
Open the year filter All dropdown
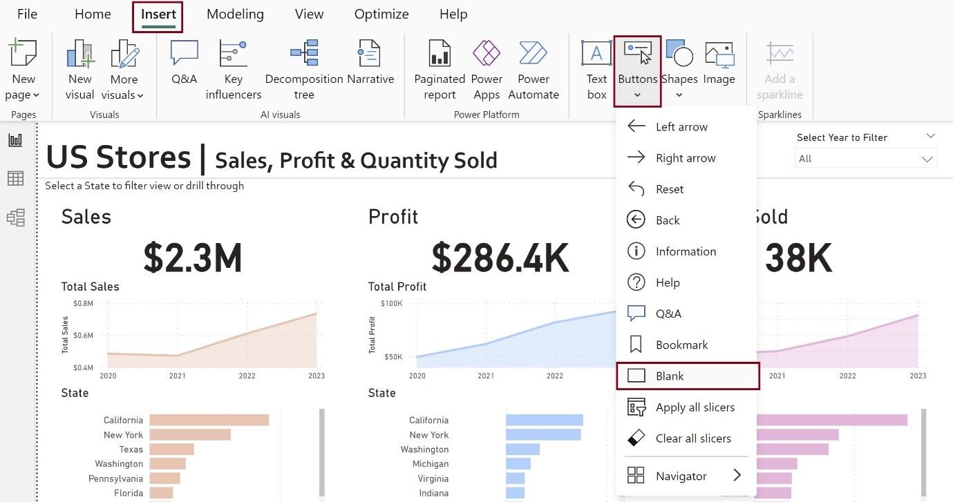866,159
